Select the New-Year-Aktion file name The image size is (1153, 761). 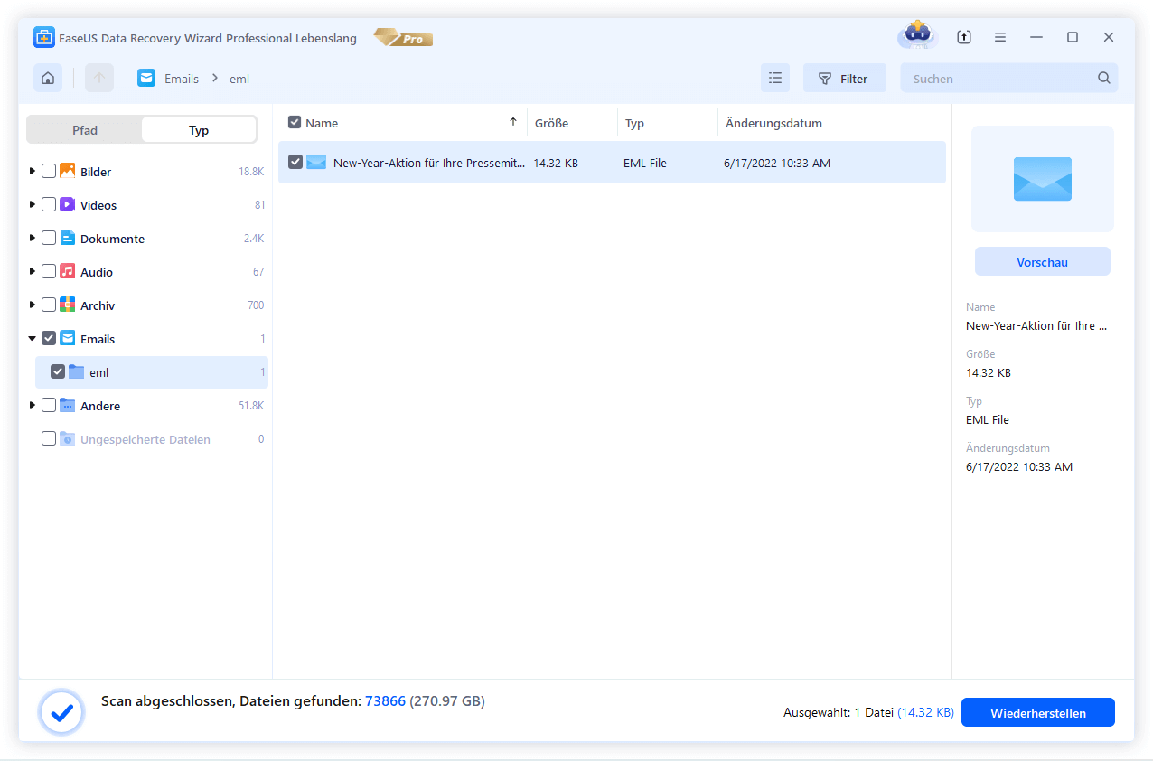click(x=429, y=164)
